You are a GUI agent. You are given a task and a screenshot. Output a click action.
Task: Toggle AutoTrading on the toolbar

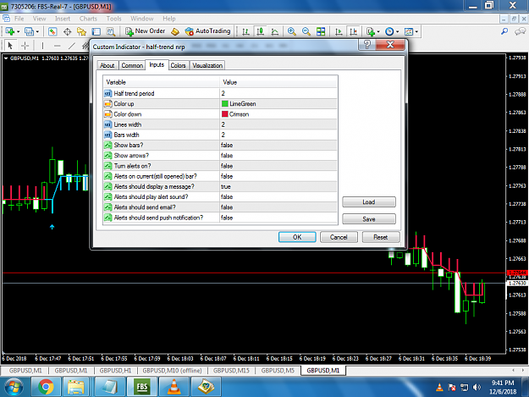[207, 31]
